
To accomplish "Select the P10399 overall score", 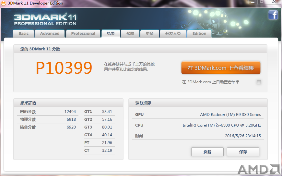I will point(64,68).
